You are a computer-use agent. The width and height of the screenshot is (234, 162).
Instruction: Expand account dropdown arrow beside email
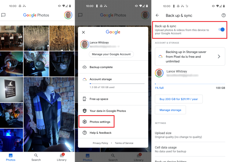[119, 47]
